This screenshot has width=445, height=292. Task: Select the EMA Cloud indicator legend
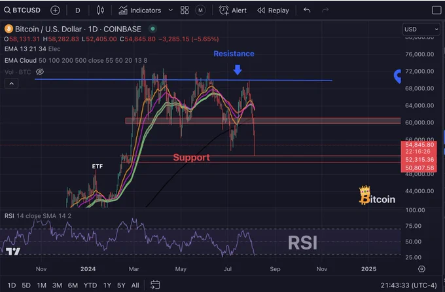[x=76, y=60]
